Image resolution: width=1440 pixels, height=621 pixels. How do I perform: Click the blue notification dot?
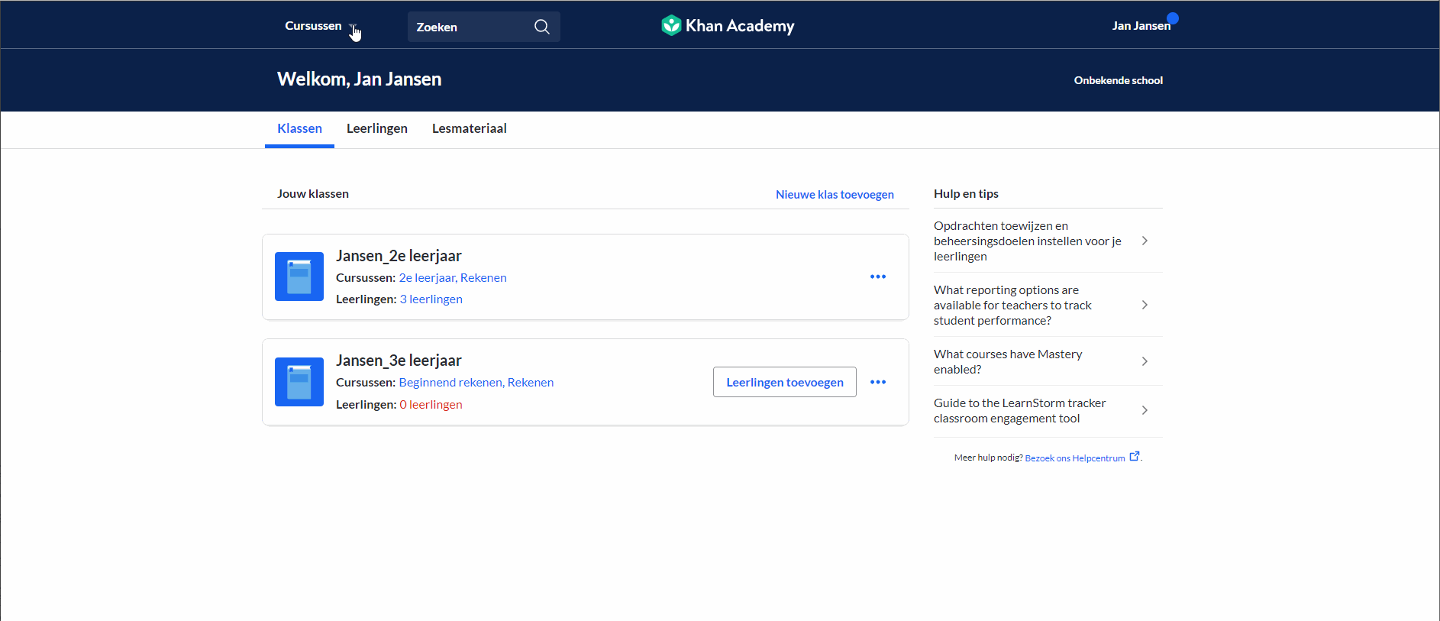pos(1173,18)
